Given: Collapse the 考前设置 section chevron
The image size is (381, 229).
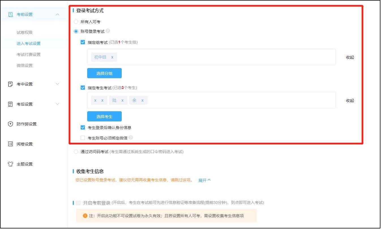Looking at the screenshot, I should pyautogui.click(x=58, y=14).
